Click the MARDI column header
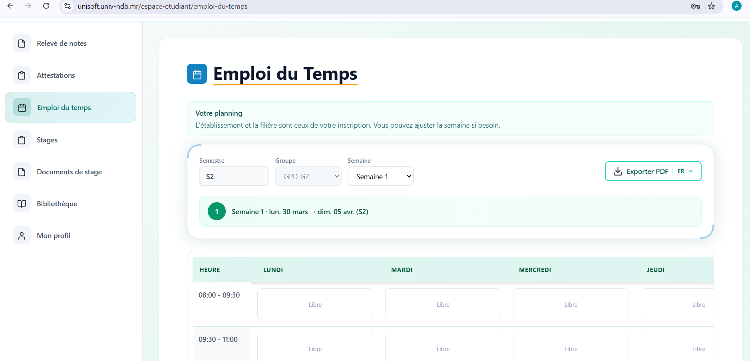 [402, 270]
